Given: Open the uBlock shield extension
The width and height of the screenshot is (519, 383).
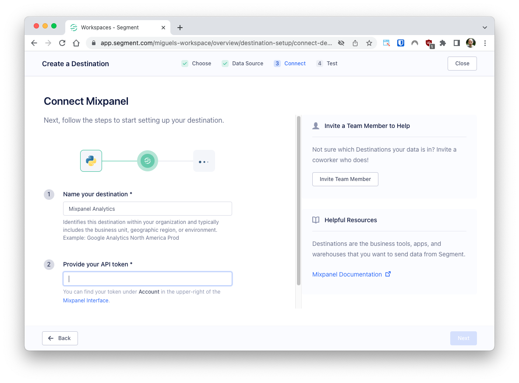Looking at the screenshot, I should pos(429,43).
